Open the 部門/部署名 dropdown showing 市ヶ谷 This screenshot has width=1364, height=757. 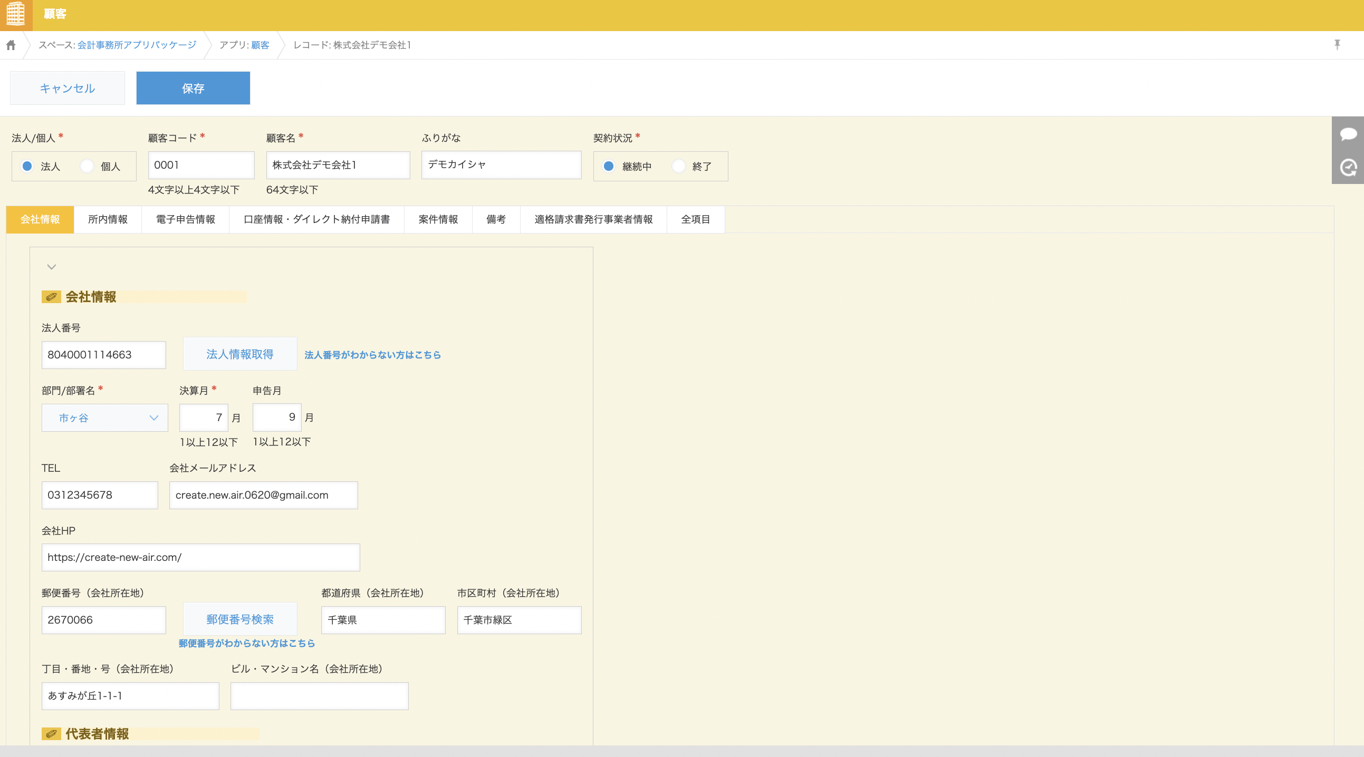(x=105, y=418)
